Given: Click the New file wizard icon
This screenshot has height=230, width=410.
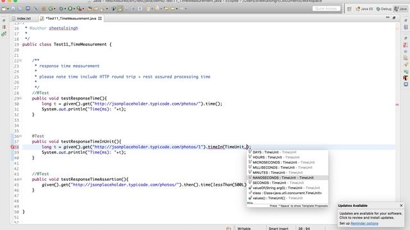Looking at the screenshot, I should 4,8.
